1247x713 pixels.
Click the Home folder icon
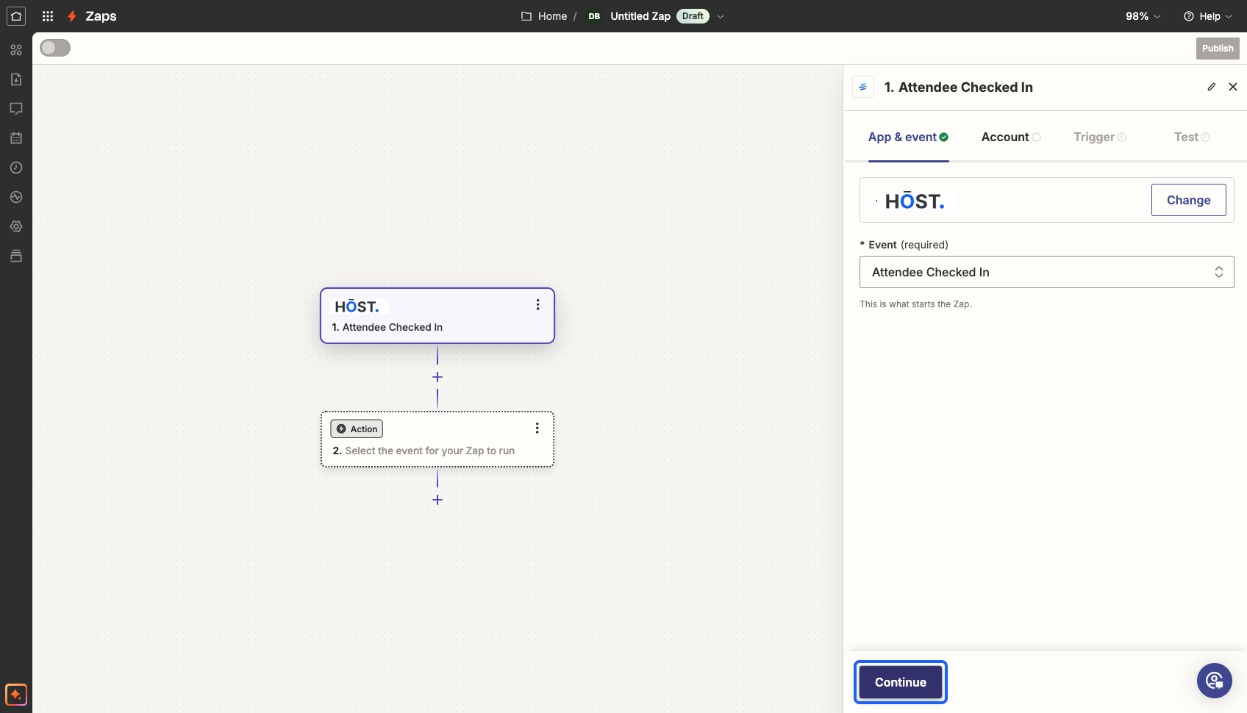526,16
